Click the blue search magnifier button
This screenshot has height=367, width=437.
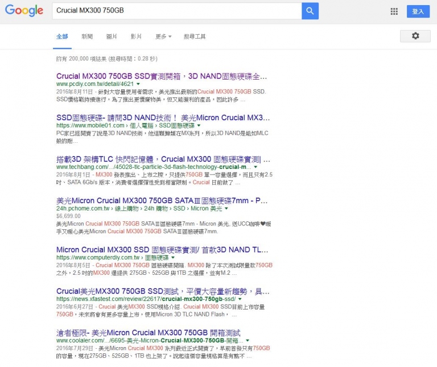(310, 11)
